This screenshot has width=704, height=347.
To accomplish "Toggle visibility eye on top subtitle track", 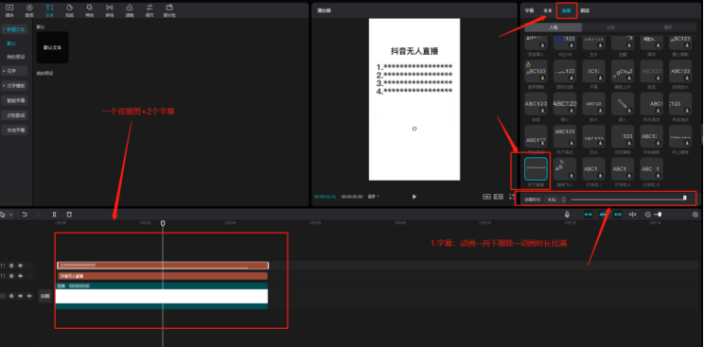I will (20, 266).
